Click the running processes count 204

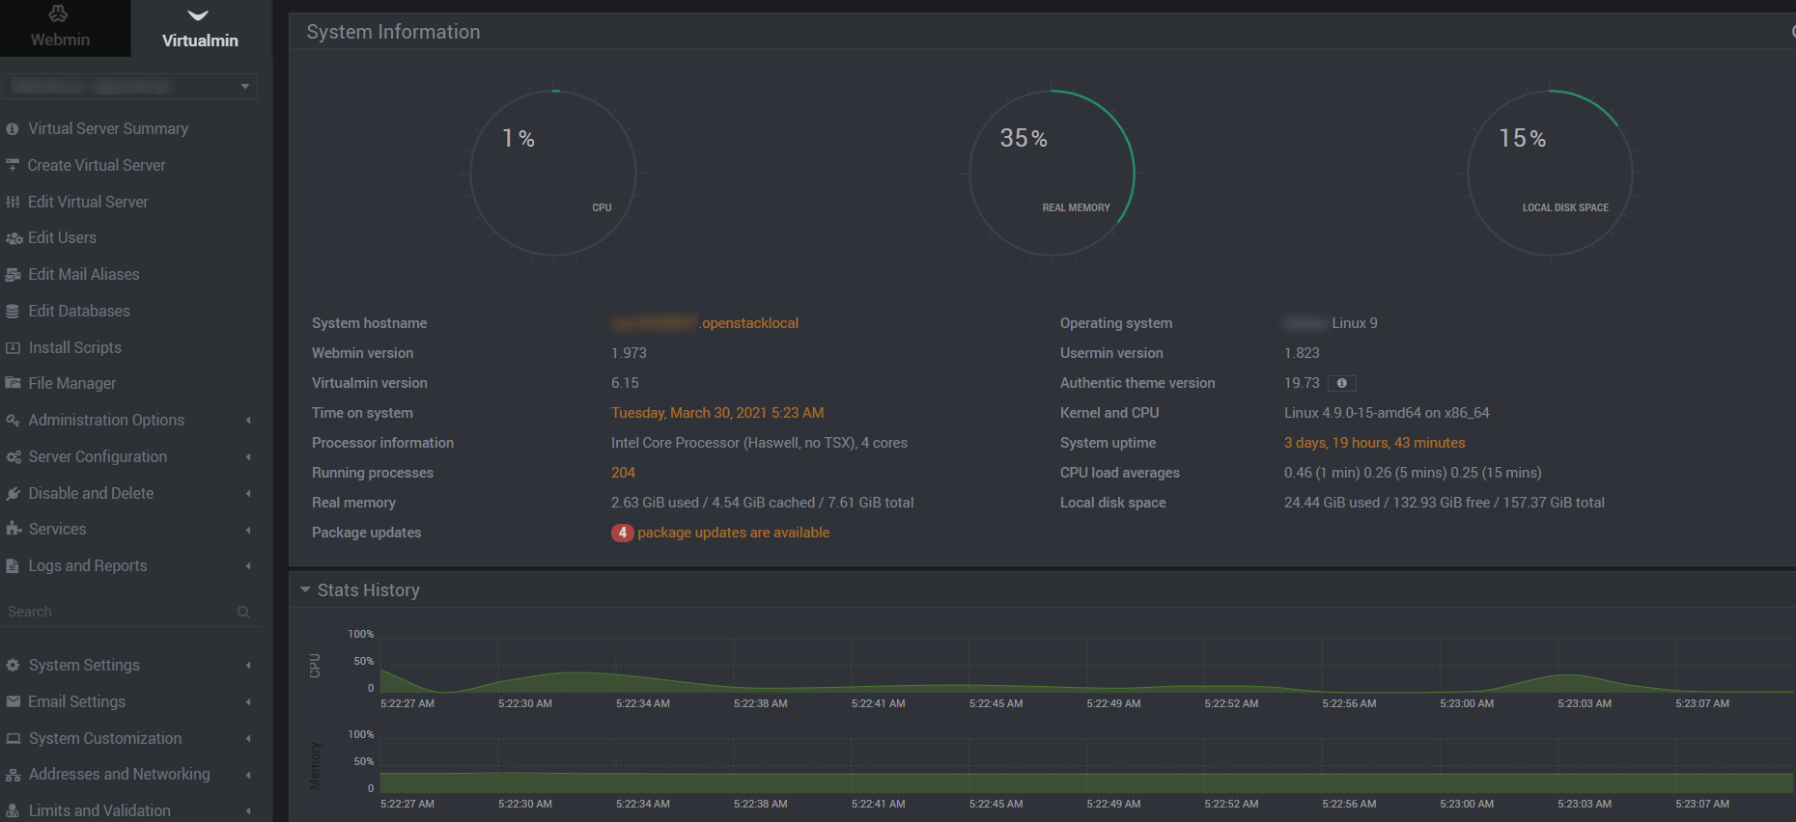(623, 473)
